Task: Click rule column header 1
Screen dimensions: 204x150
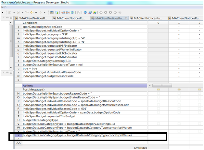Action: pos(179,23)
